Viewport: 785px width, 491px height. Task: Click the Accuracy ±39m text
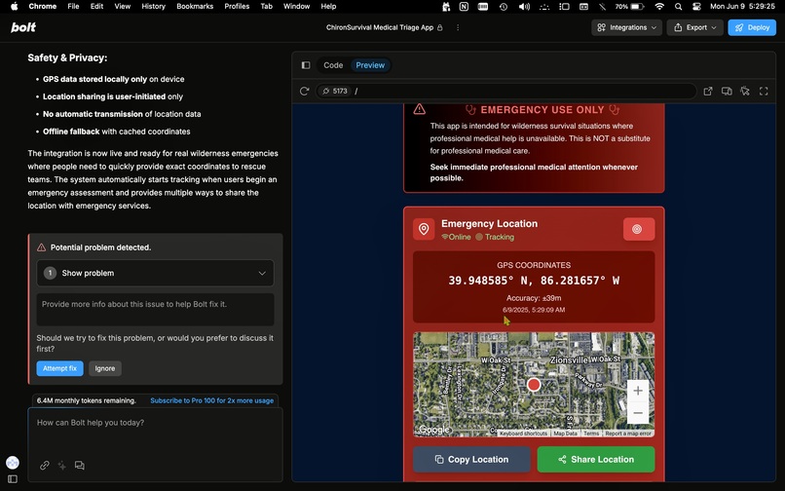pos(534,298)
